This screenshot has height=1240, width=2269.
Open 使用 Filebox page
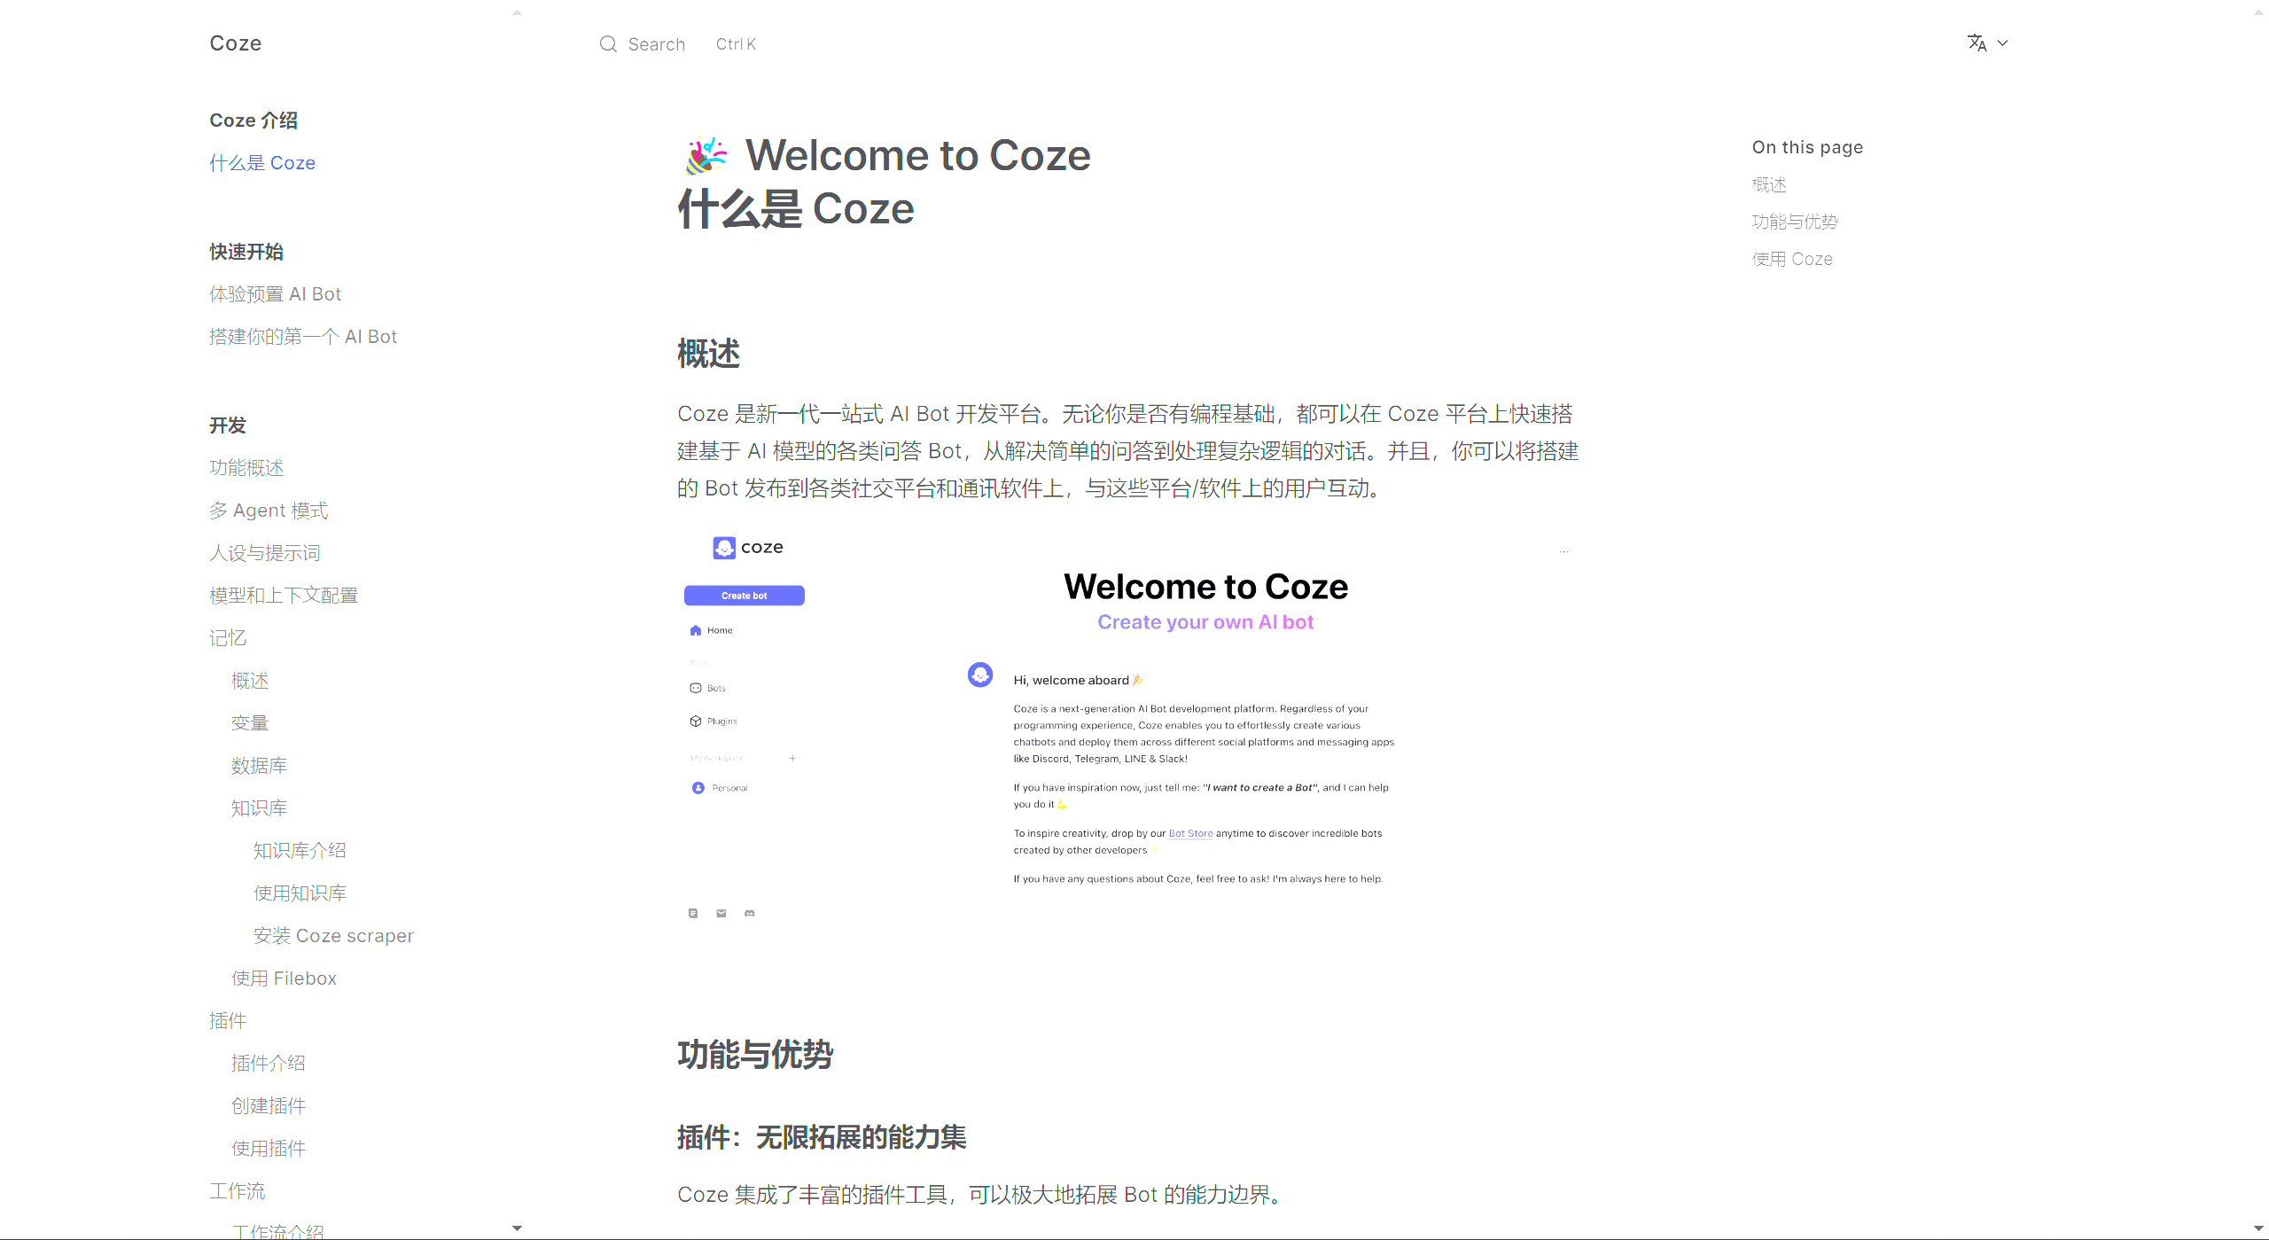coord(284,979)
